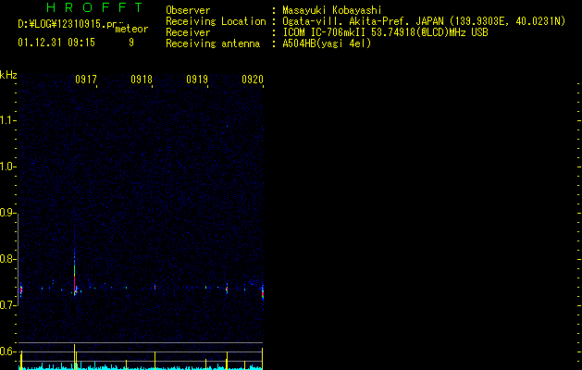Screen dimensions: 582x370
Task: Click the Ogata-vill. Akita-Pref. JAPAN location text
Action: pyautogui.click(x=424, y=21)
